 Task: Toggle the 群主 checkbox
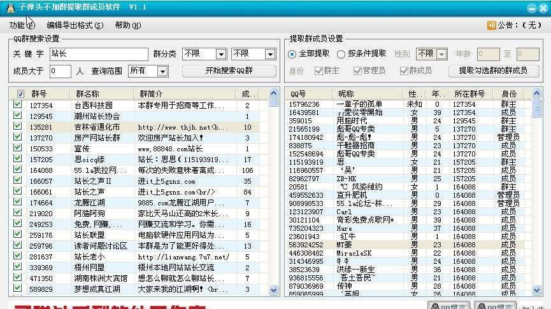(318, 71)
